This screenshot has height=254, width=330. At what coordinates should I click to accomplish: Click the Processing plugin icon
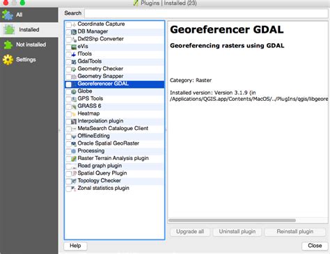pos(74,152)
